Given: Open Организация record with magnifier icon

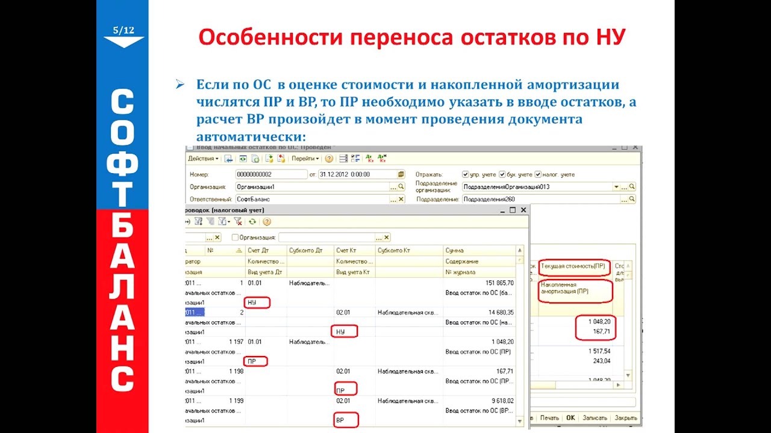Looking at the screenshot, I should (x=401, y=187).
